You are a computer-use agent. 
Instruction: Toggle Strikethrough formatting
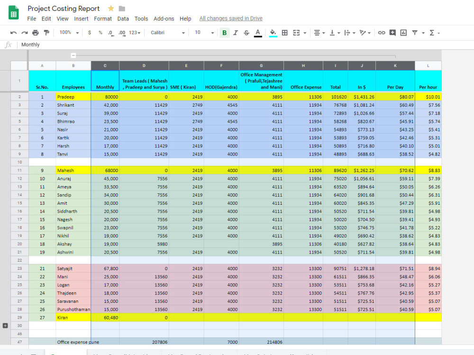246,33
